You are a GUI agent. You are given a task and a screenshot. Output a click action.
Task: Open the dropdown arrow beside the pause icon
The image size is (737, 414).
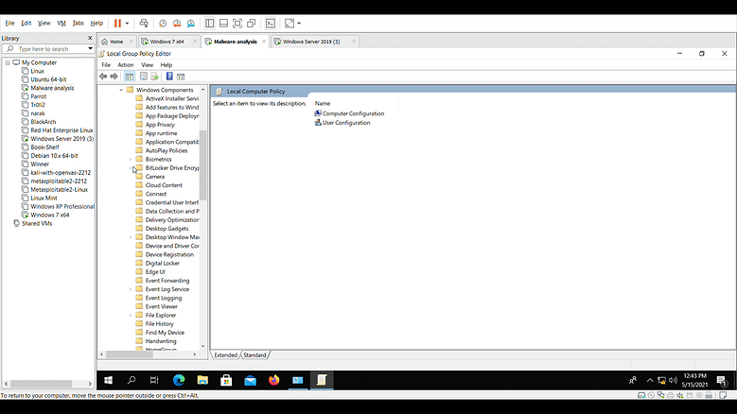[127, 24]
